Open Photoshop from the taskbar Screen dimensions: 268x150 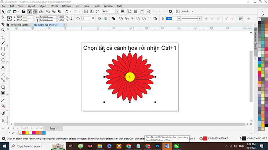click(157, 146)
